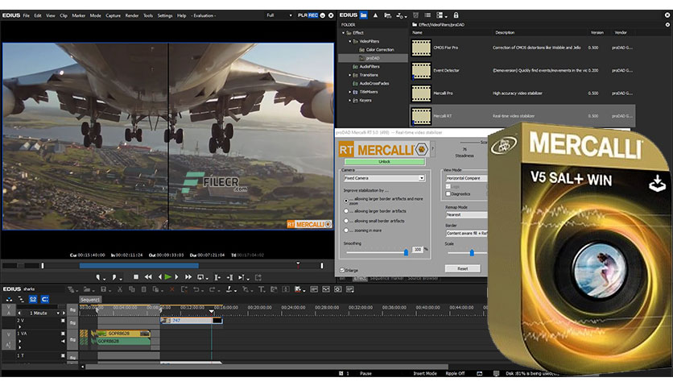Click the player position scrub bar
Image resolution: width=673 pixels, height=390 pixels.
point(183,266)
